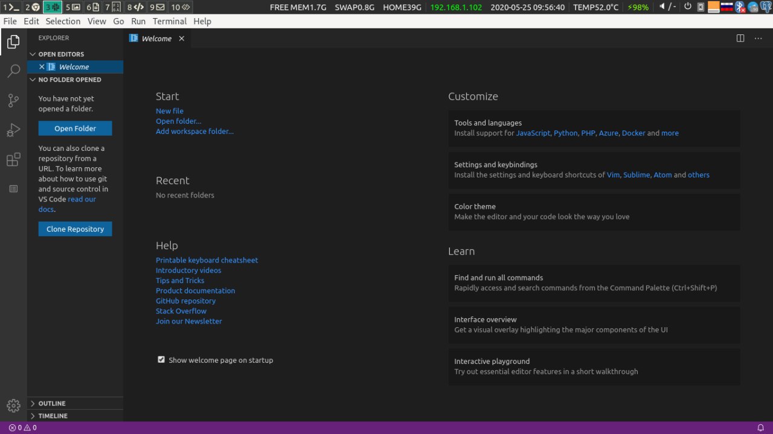Open Find and run all commands card
This screenshot has height=434, width=773.
click(594, 283)
